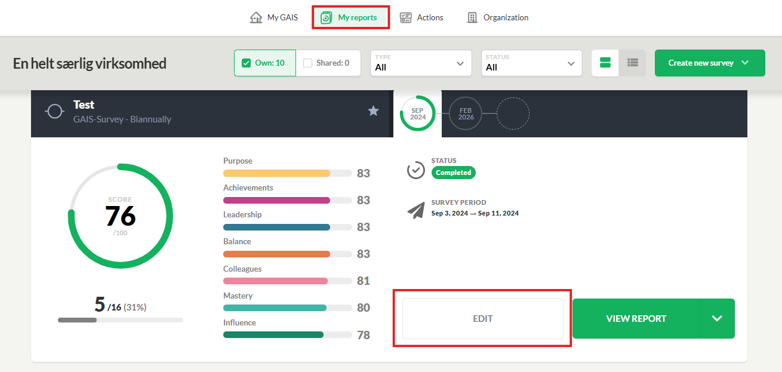
Task: Click the Purpose score bar
Action: (287, 173)
